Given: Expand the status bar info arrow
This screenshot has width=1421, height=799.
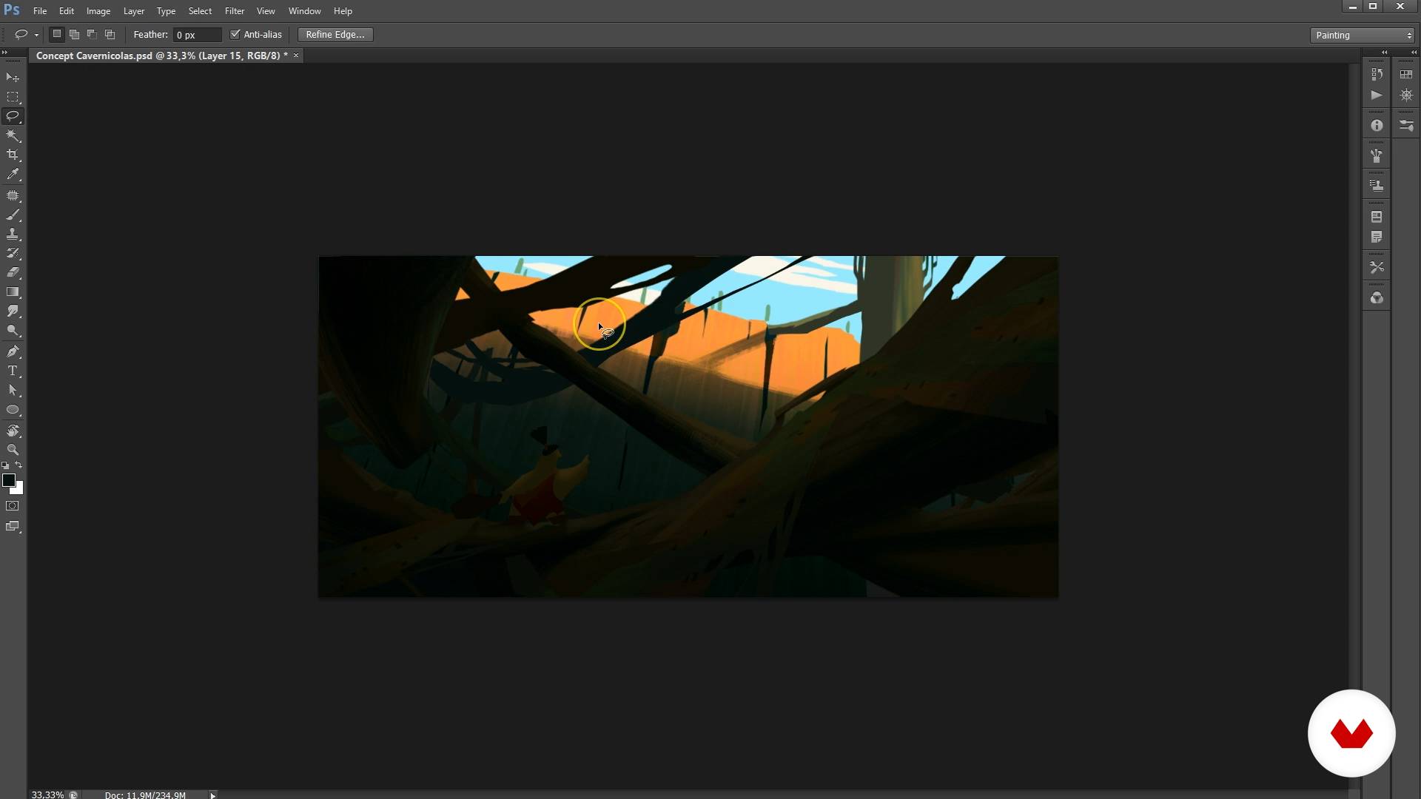Looking at the screenshot, I should 212,795.
